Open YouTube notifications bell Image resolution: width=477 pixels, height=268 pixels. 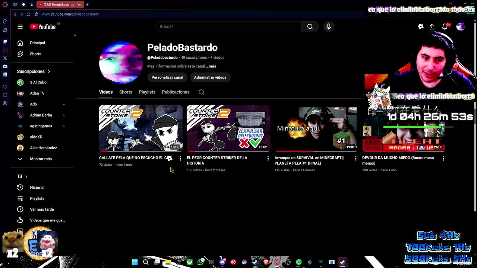(x=445, y=26)
